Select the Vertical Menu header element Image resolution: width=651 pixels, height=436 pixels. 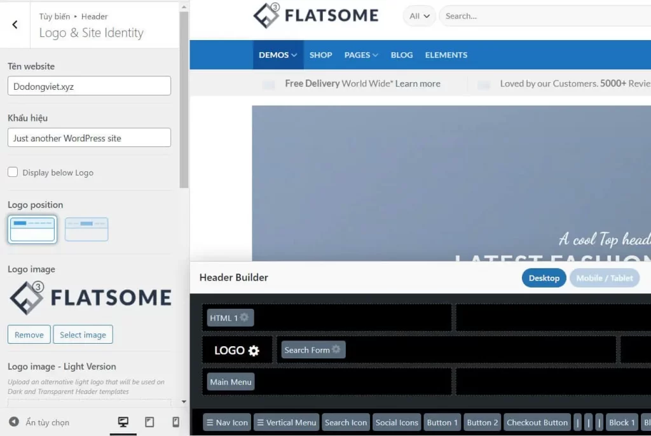(x=286, y=422)
